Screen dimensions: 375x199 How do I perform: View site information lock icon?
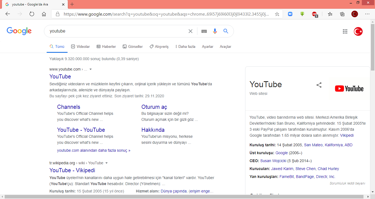click(x=57, y=14)
